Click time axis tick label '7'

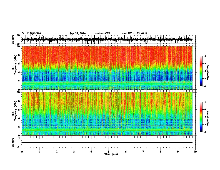(x=143, y=152)
